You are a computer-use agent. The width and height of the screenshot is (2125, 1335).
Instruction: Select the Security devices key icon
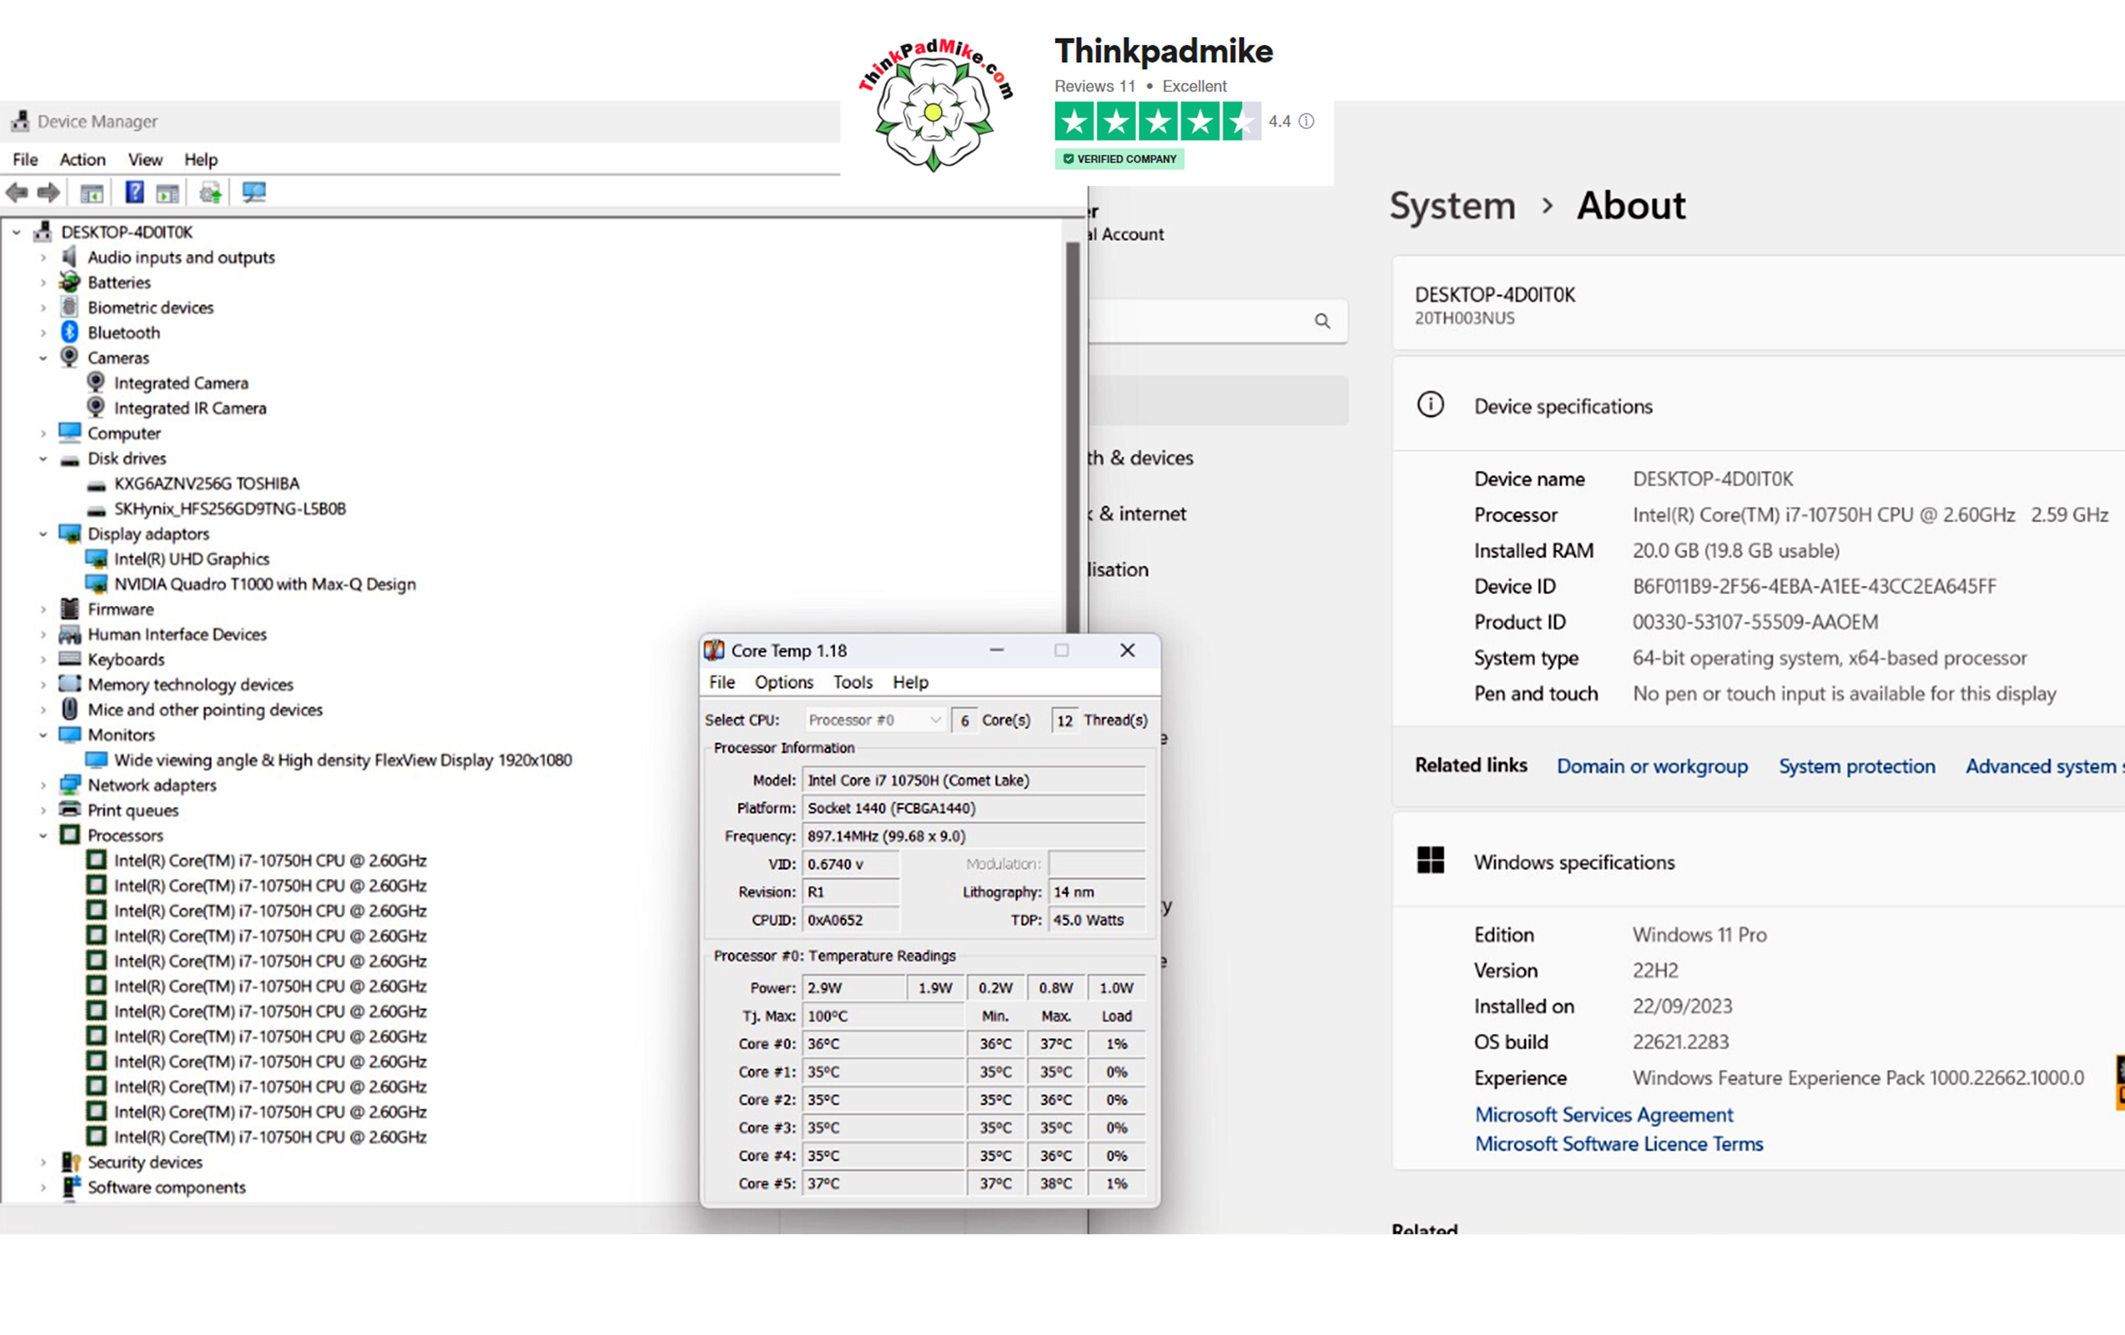point(70,1162)
